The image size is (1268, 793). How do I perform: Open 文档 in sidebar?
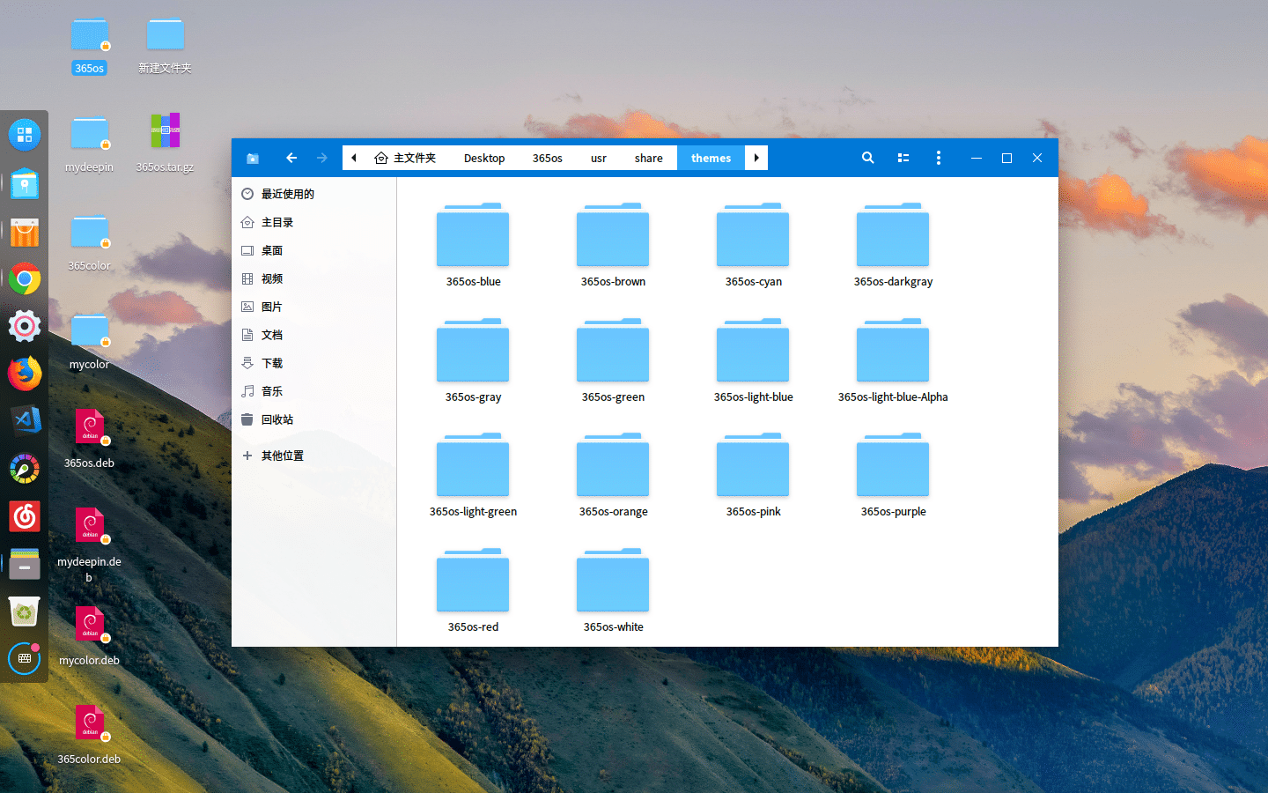pos(314,335)
